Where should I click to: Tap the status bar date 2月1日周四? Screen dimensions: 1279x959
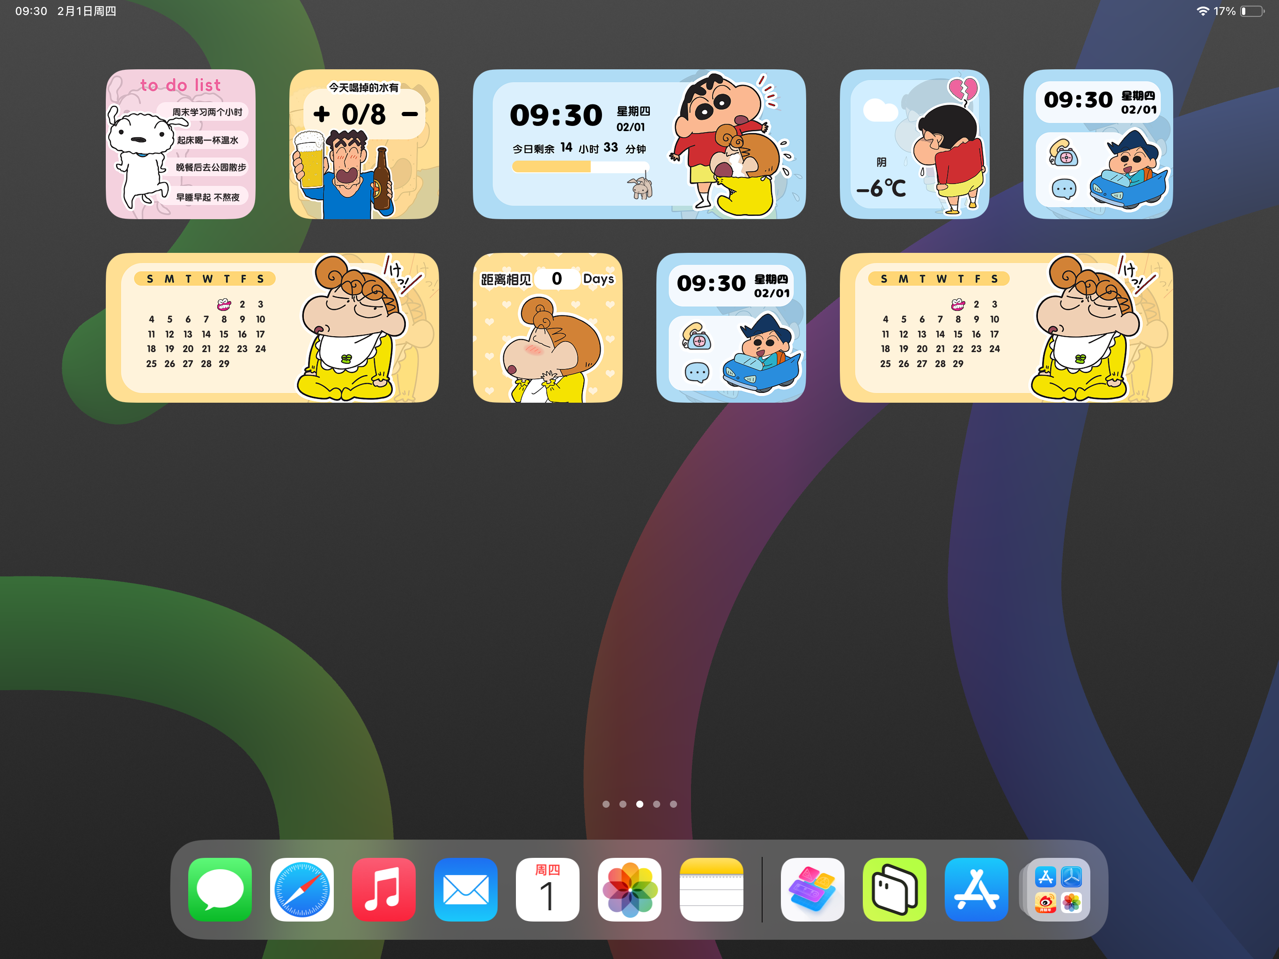point(87,11)
